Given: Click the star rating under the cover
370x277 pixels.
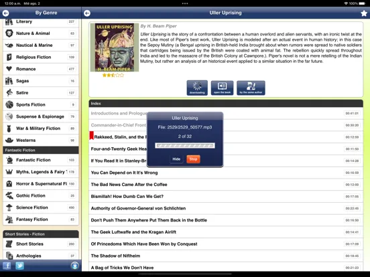Looking at the screenshot, I should (113, 76).
